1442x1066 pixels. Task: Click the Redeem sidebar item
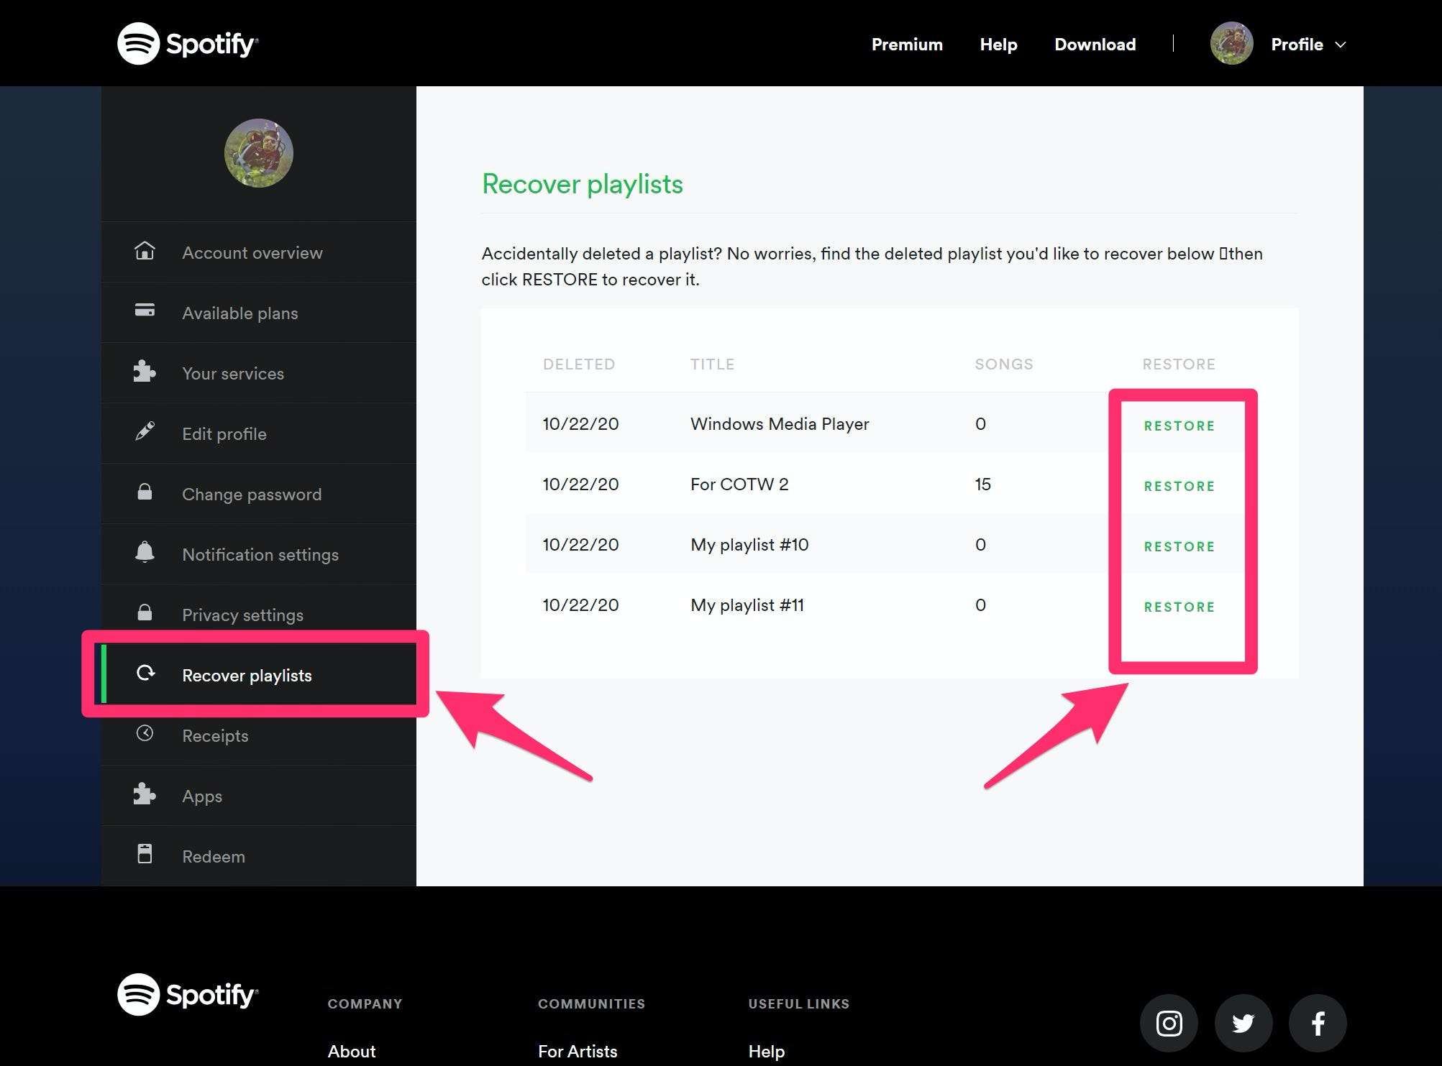(x=214, y=855)
